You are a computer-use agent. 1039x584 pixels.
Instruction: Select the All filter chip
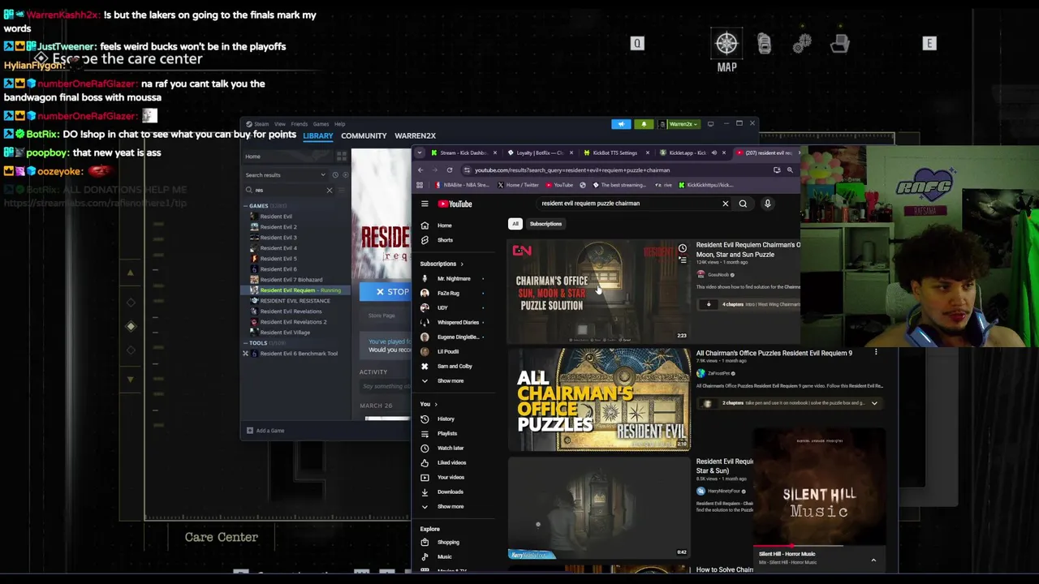[515, 224]
